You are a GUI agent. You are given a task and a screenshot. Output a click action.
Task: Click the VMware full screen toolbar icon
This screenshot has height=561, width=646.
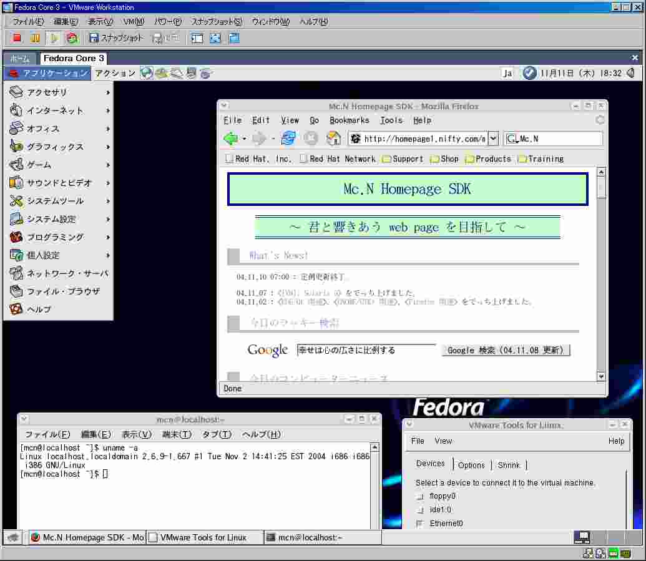pyautogui.click(x=215, y=38)
